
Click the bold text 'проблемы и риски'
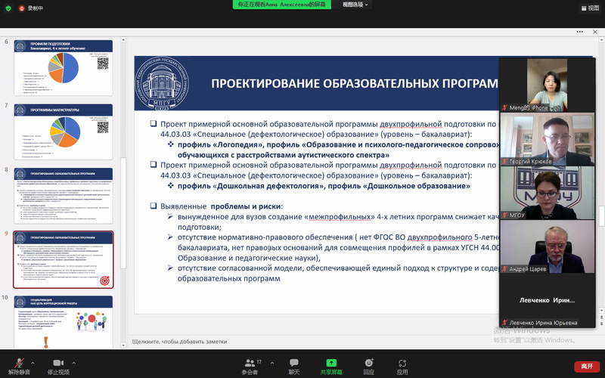point(246,206)
